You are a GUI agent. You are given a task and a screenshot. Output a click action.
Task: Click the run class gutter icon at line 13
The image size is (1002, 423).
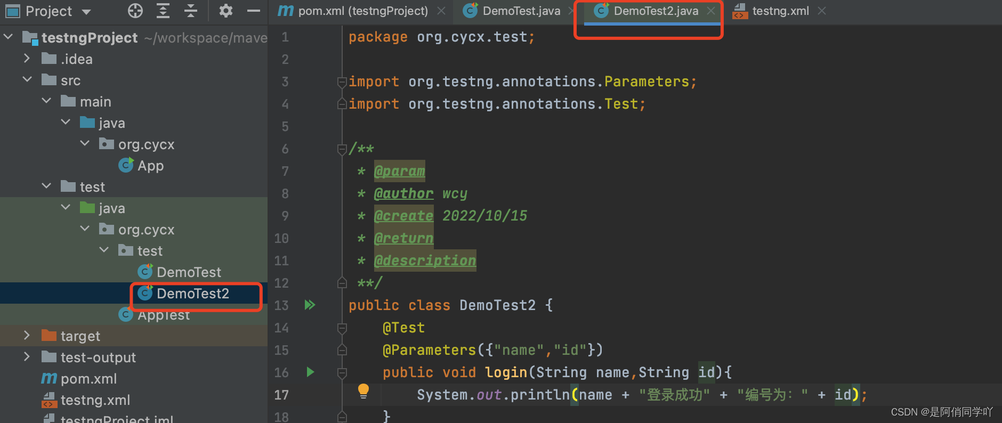[310, 305]
